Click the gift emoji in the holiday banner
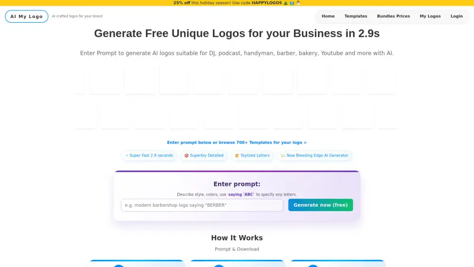The height and width of the screenshot is (267, 474). 292,3
